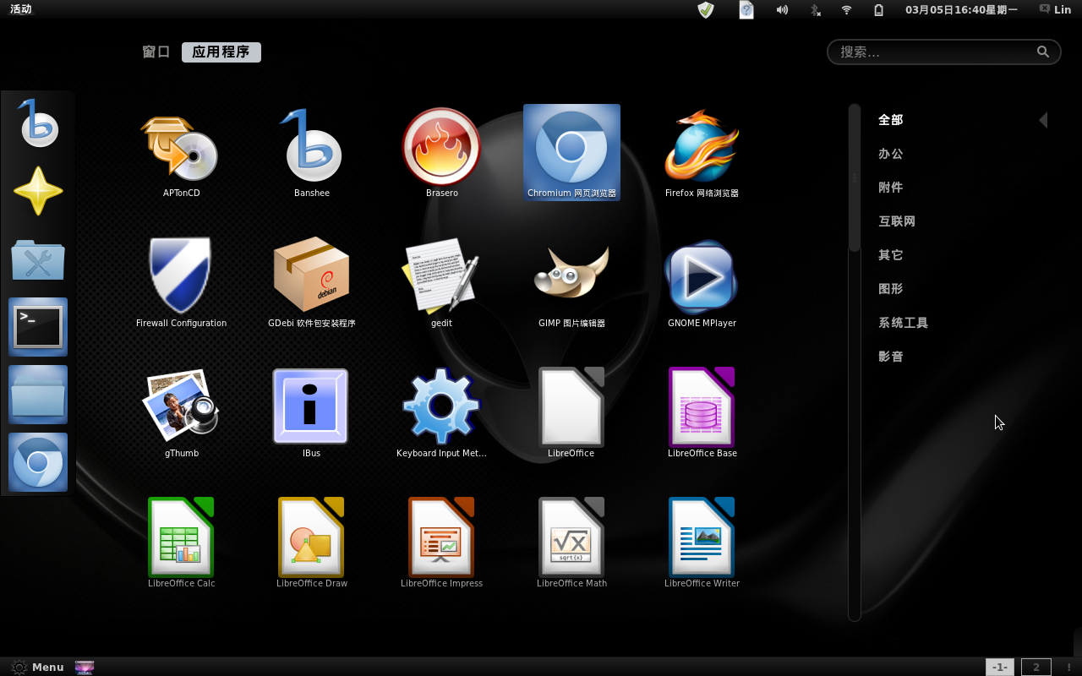Click the battery status indicator
The height and width of the screenshot is (676, 1082).
tap(878, 9)
